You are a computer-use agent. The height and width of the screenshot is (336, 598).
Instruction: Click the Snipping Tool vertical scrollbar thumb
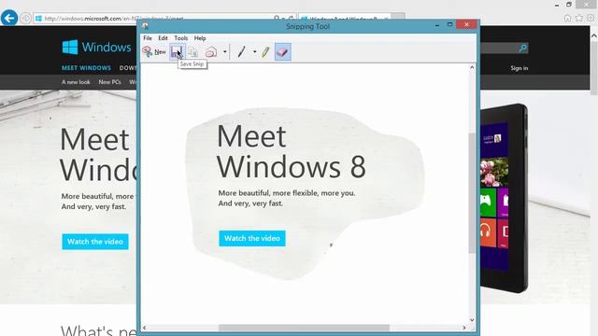click(x=472, y=192)
